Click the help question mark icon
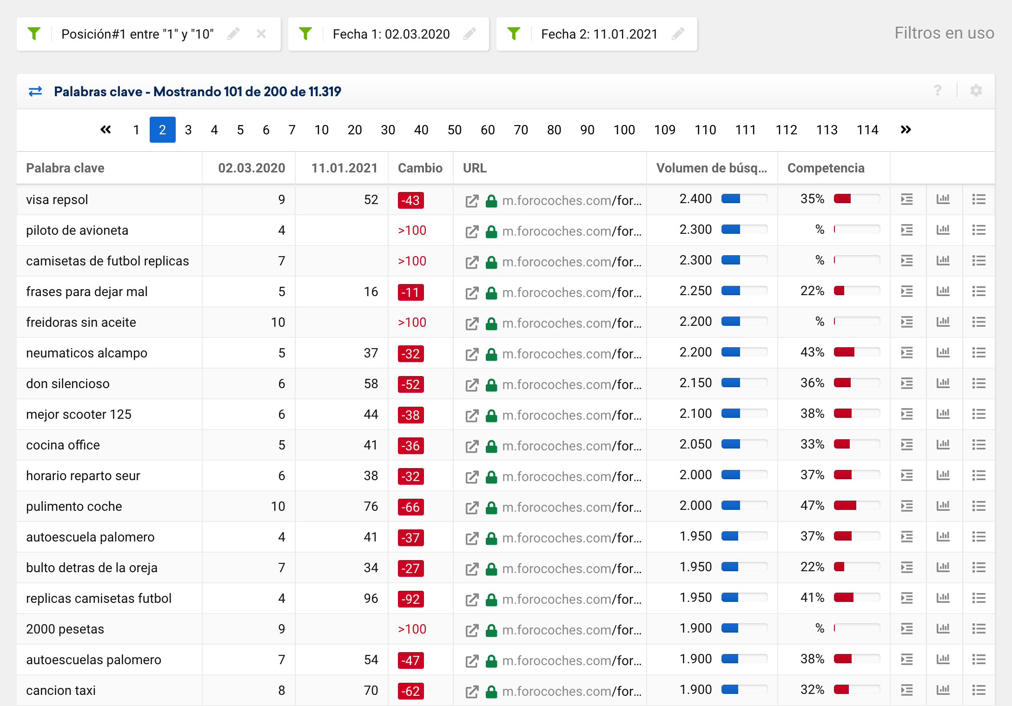1012x706 pixels. (938, 91)
